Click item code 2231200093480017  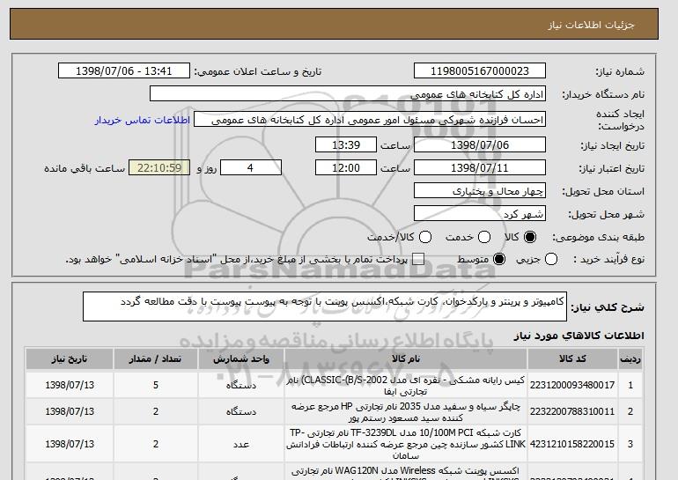tap(572, 385)
